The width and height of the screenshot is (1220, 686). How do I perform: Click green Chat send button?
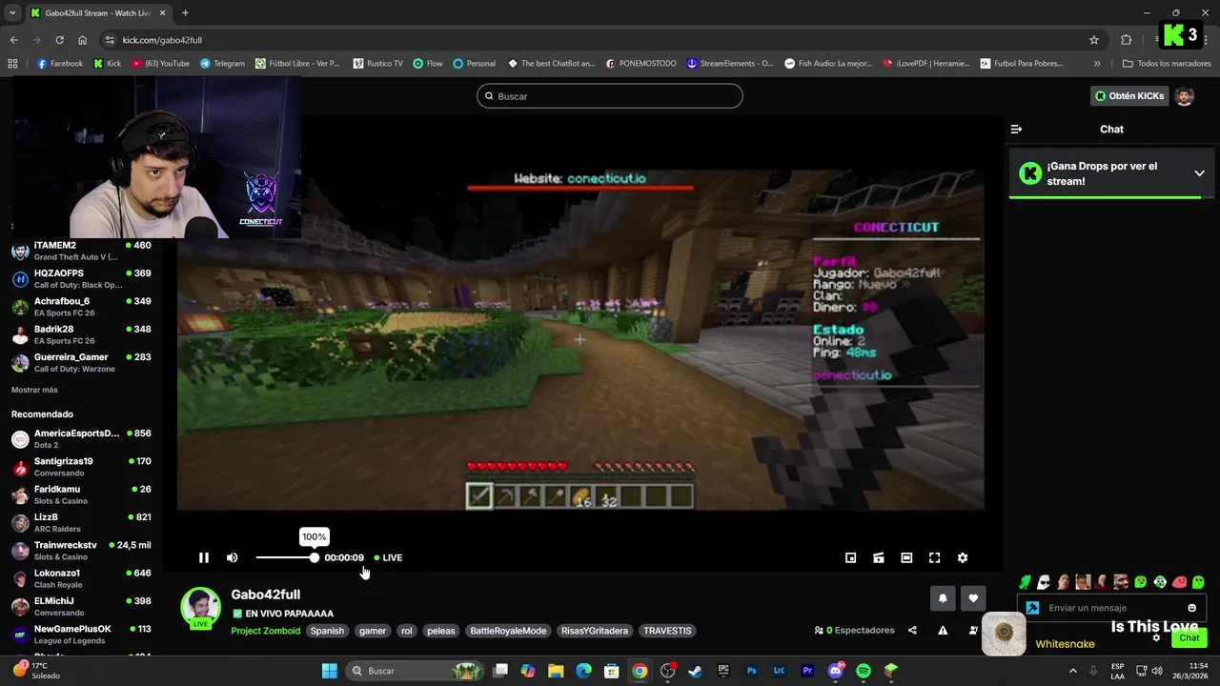1189,637
